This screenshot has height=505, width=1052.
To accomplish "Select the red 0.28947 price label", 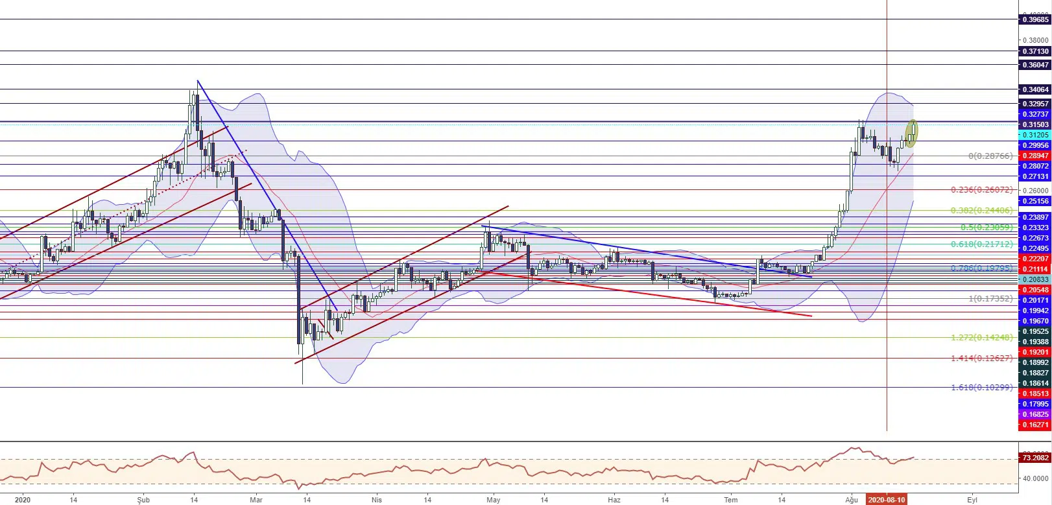I will 1035,156.
